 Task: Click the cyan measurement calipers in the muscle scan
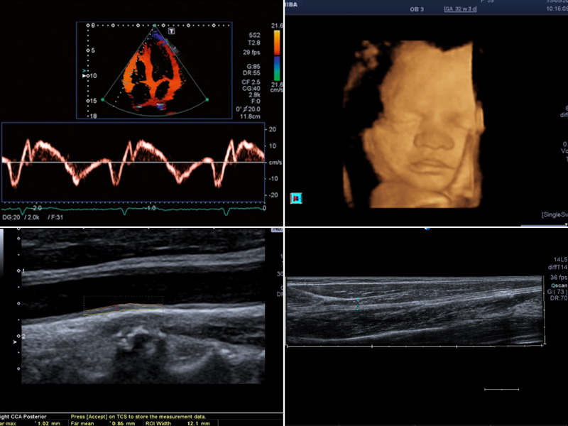358,305
